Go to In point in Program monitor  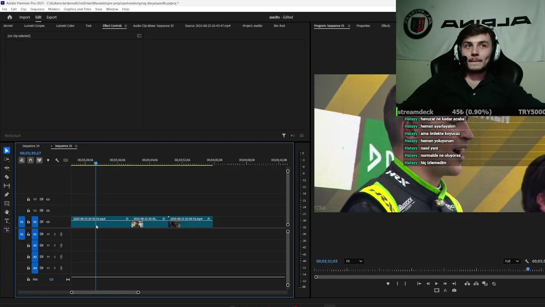(x=419, y=284)
